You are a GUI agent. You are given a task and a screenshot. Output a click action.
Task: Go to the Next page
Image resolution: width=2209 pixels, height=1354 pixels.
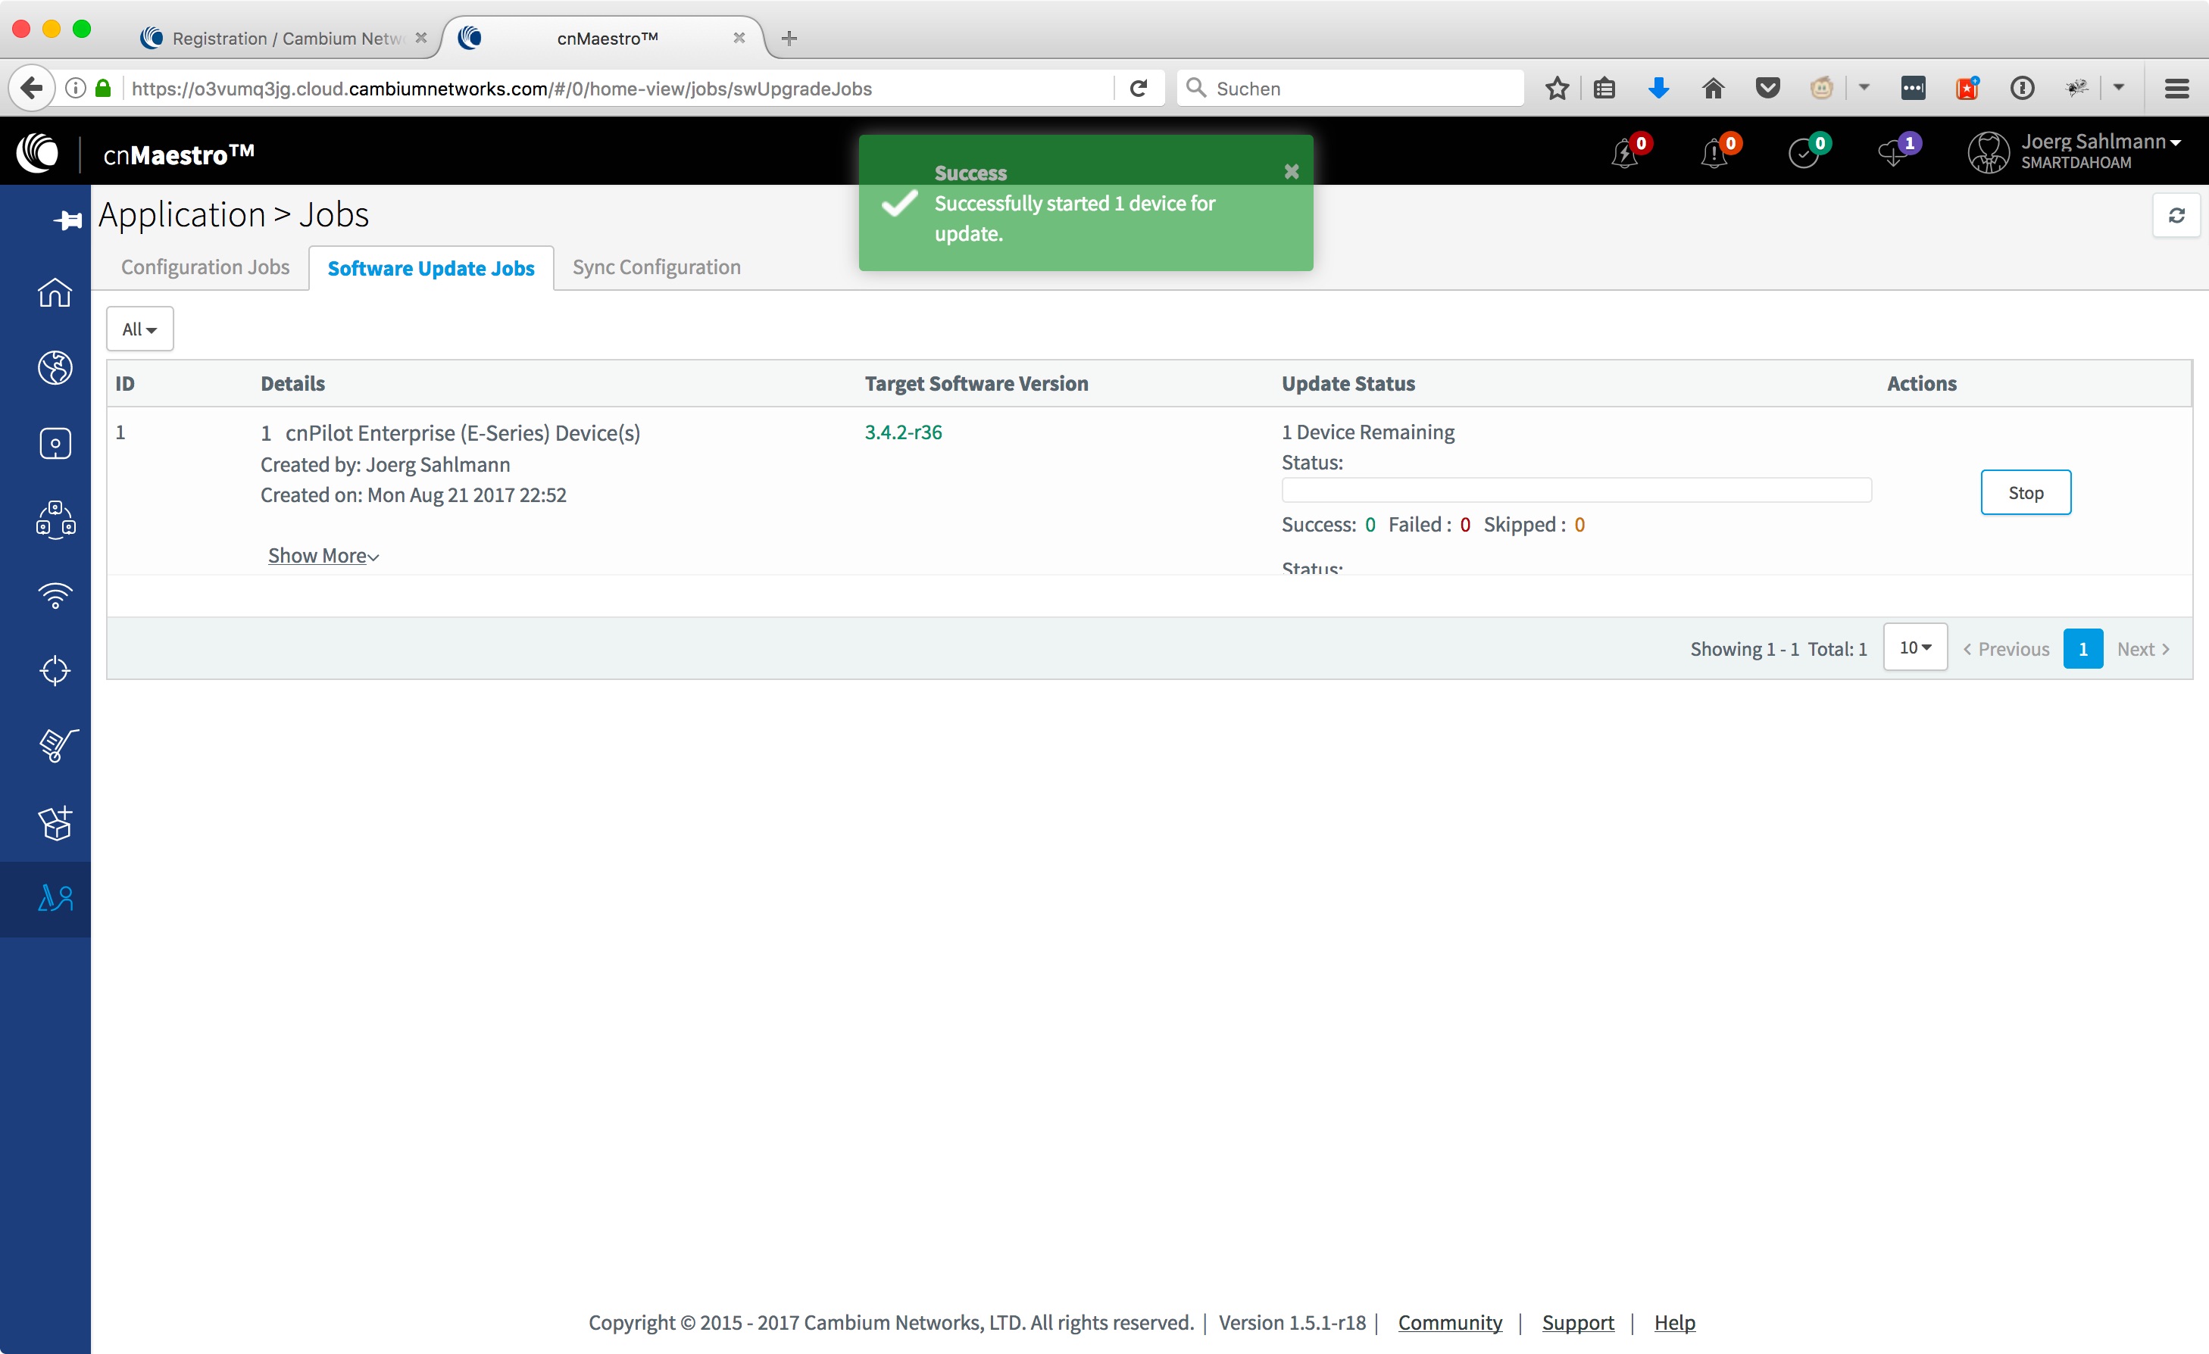2142,649
